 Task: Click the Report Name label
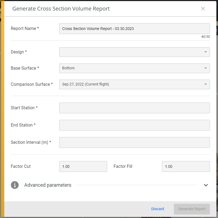(25, 28)
